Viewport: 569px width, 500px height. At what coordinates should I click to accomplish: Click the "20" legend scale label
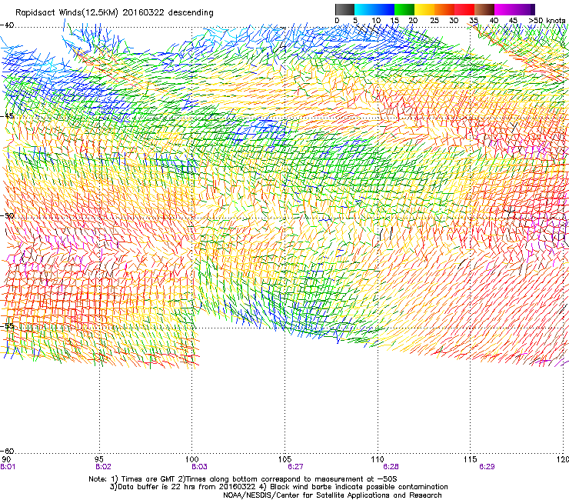(414, 21)
